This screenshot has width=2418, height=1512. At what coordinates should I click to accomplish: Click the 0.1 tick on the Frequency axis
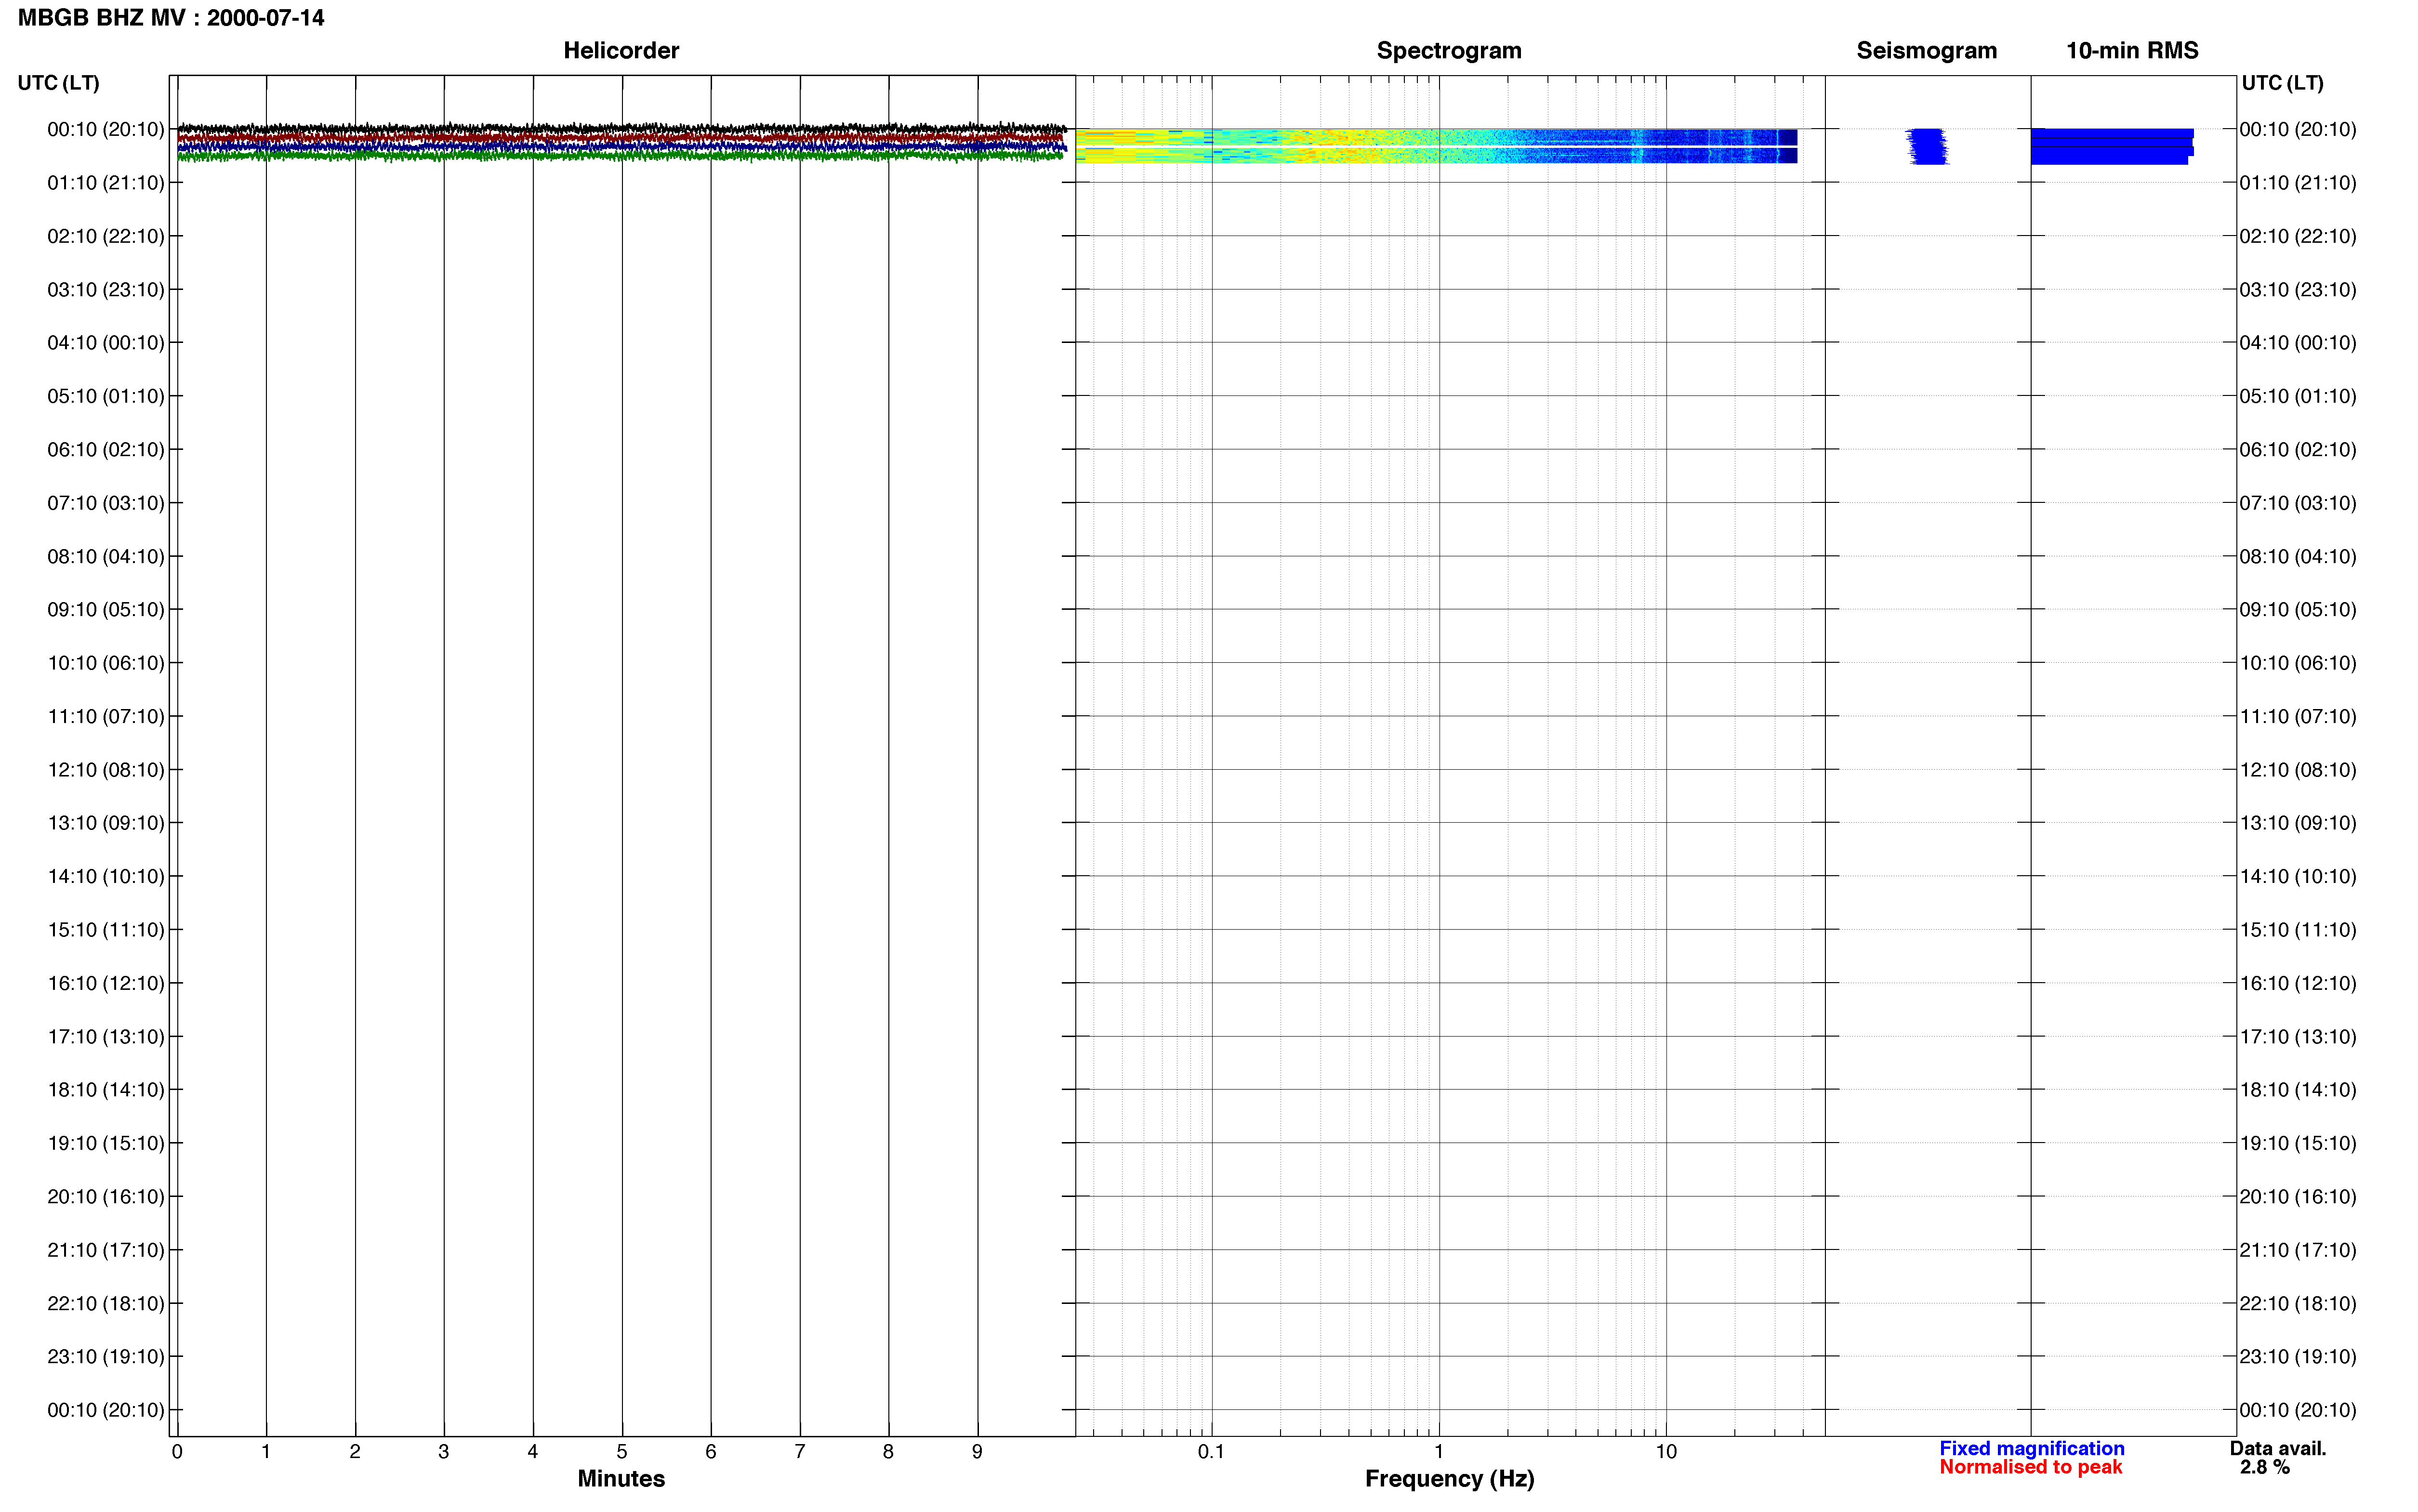[x=1211, y=1452]
